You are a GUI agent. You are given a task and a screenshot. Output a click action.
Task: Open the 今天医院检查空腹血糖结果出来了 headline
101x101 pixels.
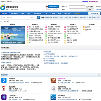coord(12,52)
